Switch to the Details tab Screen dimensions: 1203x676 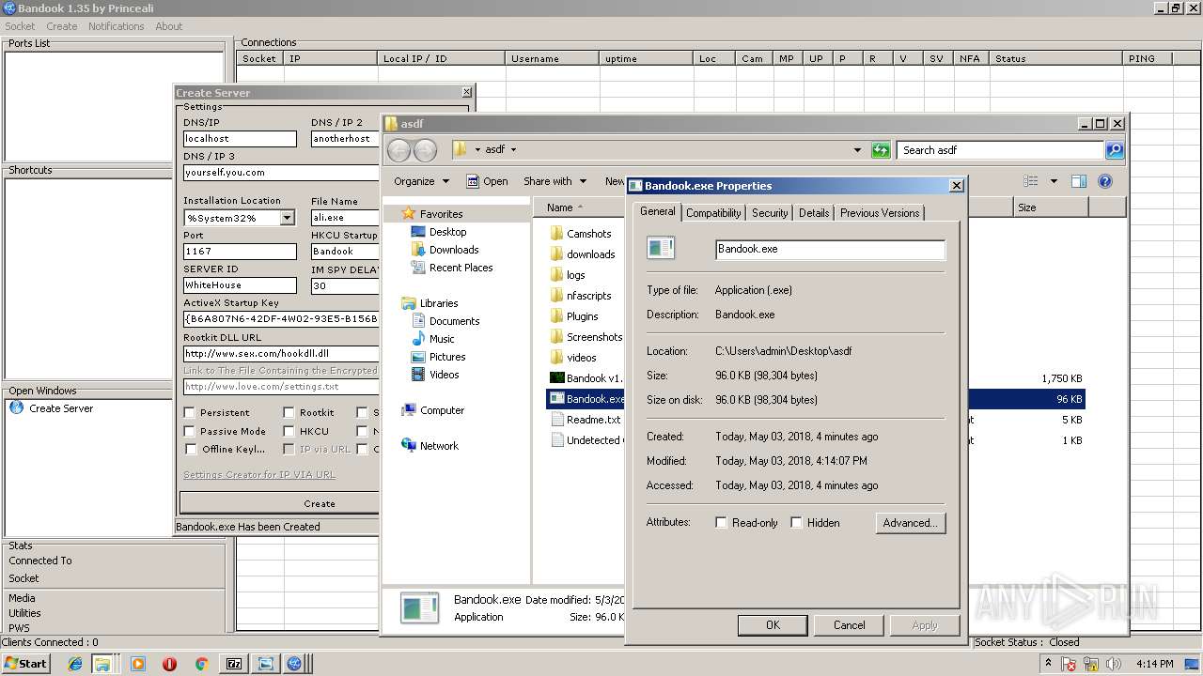click(814, 213)
